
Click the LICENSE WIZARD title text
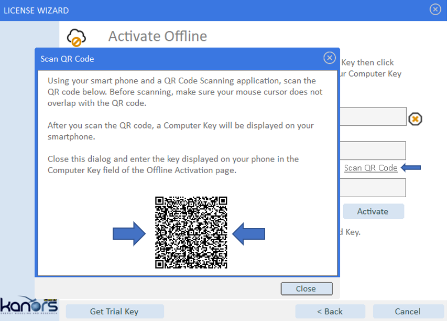pos(36,10)
